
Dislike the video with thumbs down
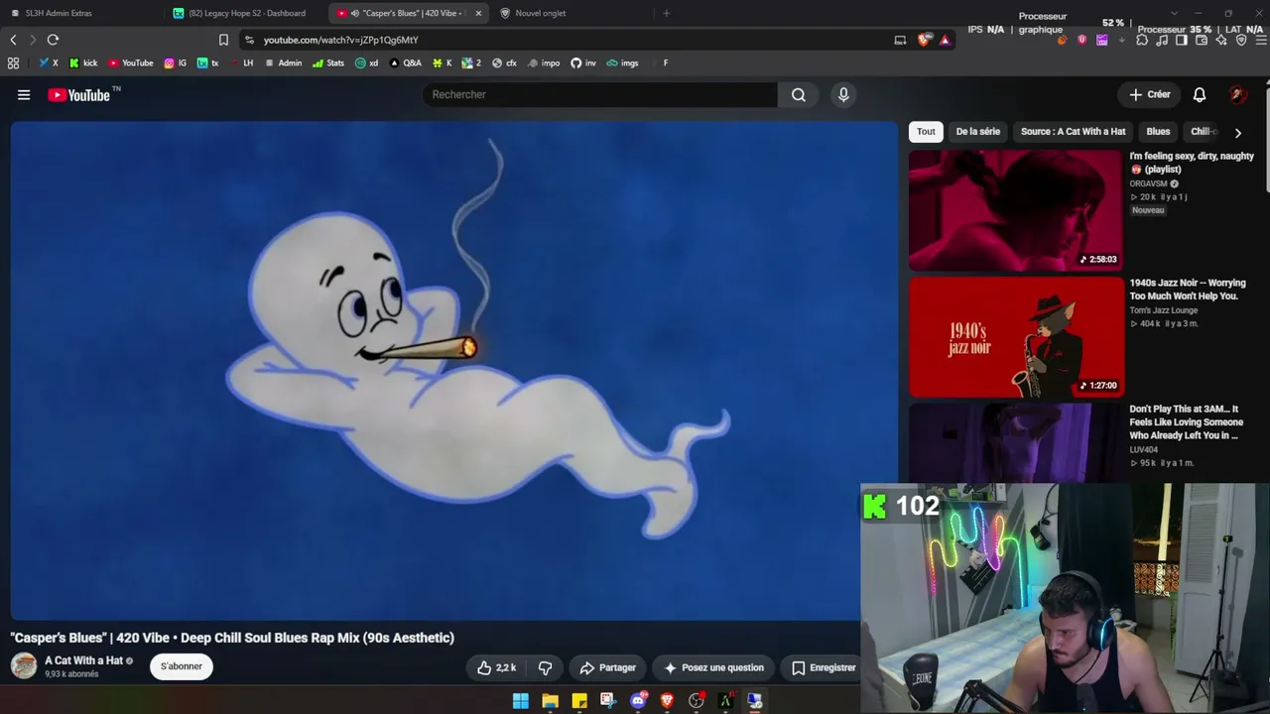point(545,667)
